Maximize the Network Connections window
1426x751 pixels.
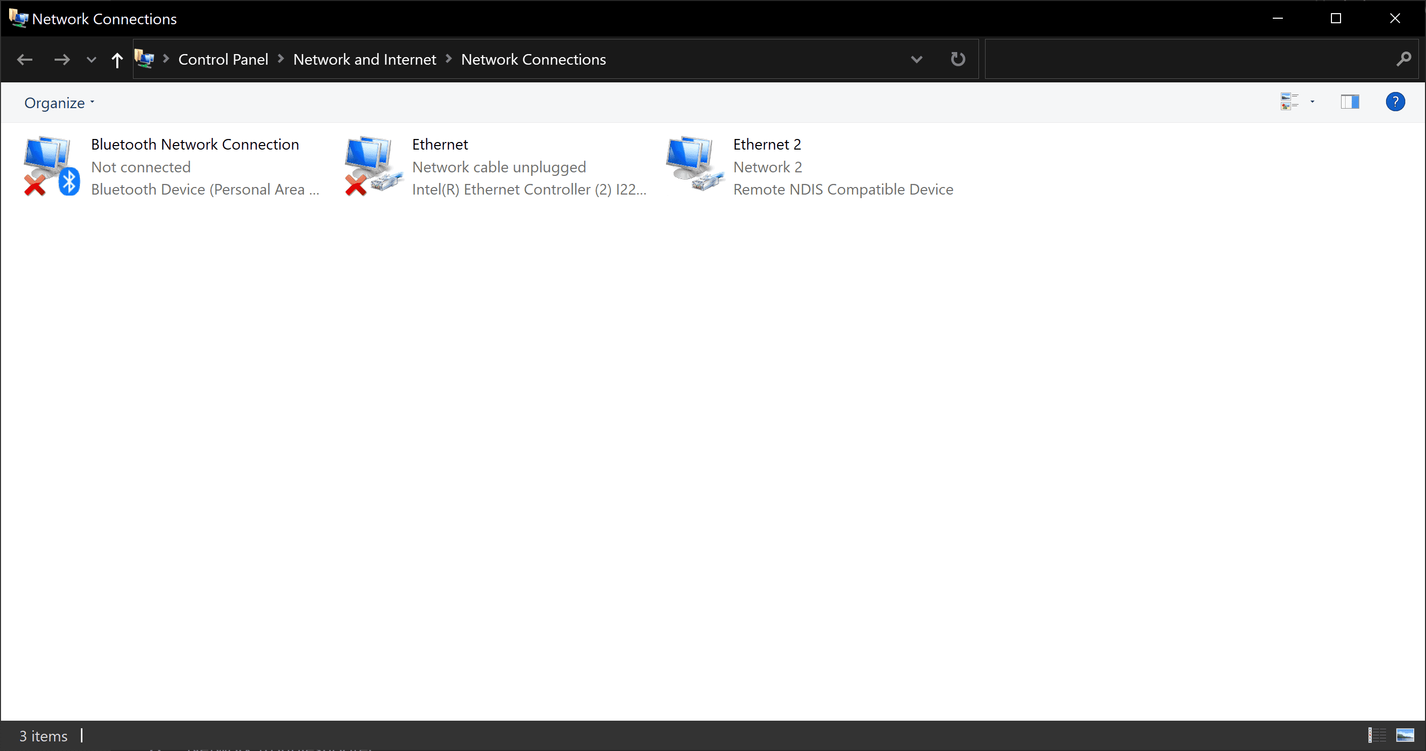[1336, 18]
